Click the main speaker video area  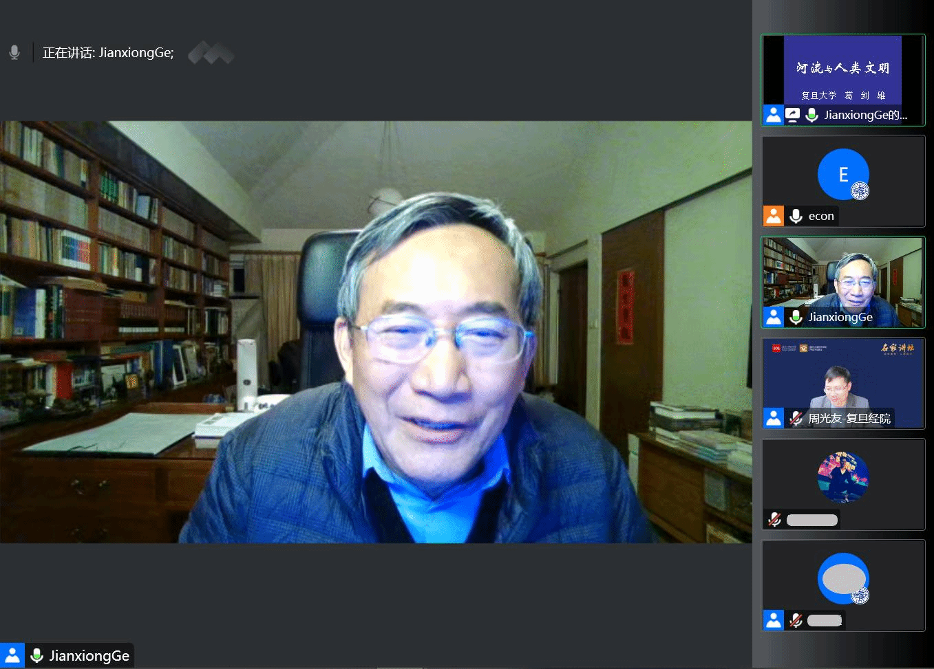[376, 331]
